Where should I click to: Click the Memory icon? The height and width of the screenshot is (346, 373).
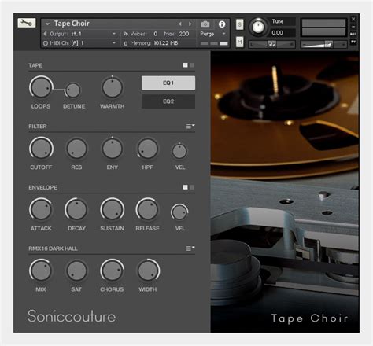click(126, 43)
